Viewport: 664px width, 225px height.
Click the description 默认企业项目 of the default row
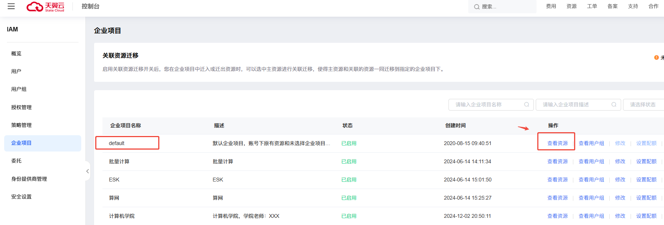[x=271, y=143]
